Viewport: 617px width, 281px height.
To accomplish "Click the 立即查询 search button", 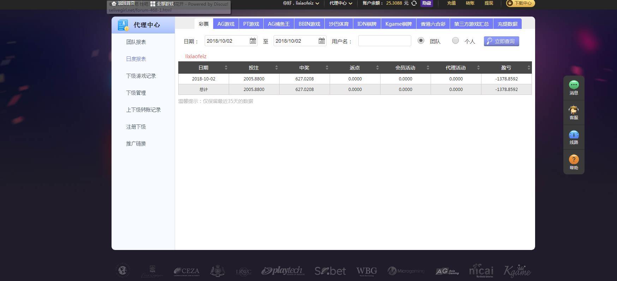I will pyautogui.click(x=502, y=41).
